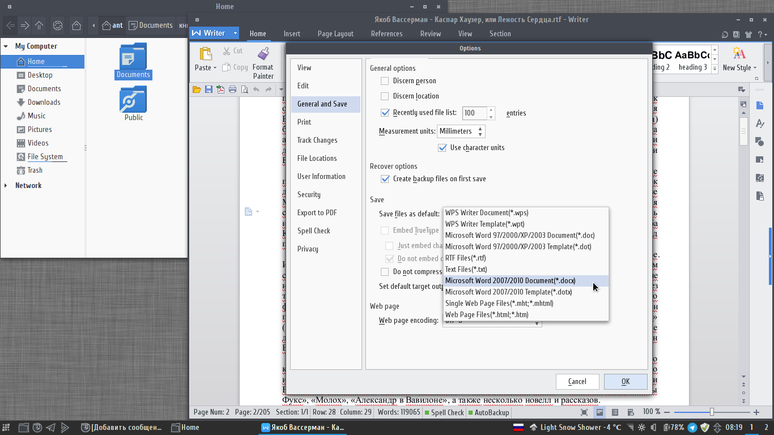Open the New Style dropdown
This screenshot has width=774, height=435.
(x=755, y=68)
